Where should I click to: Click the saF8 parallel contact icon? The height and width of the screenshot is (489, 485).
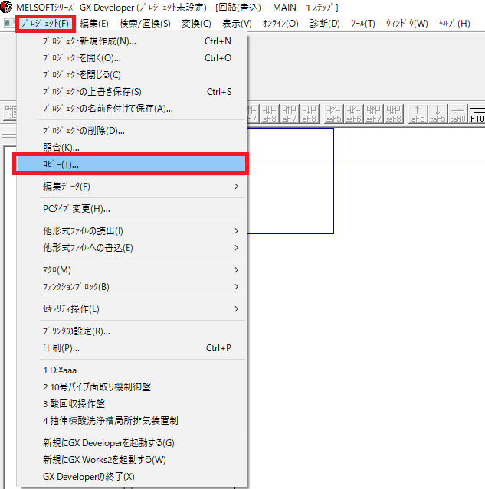point(393,114)
